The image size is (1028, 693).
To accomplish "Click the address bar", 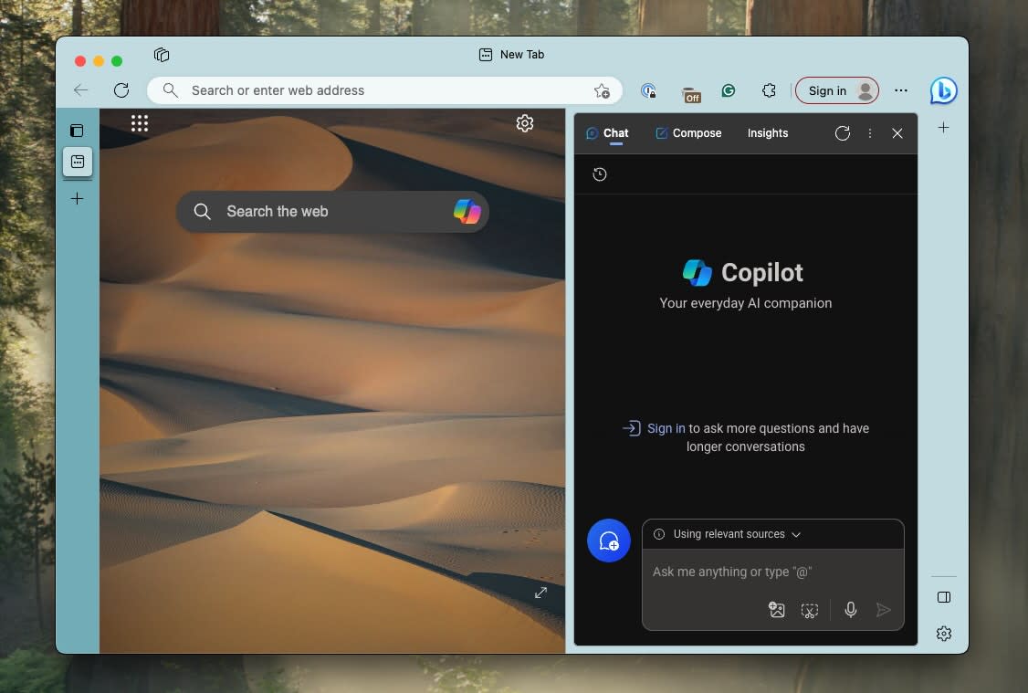I will point(384,90).
